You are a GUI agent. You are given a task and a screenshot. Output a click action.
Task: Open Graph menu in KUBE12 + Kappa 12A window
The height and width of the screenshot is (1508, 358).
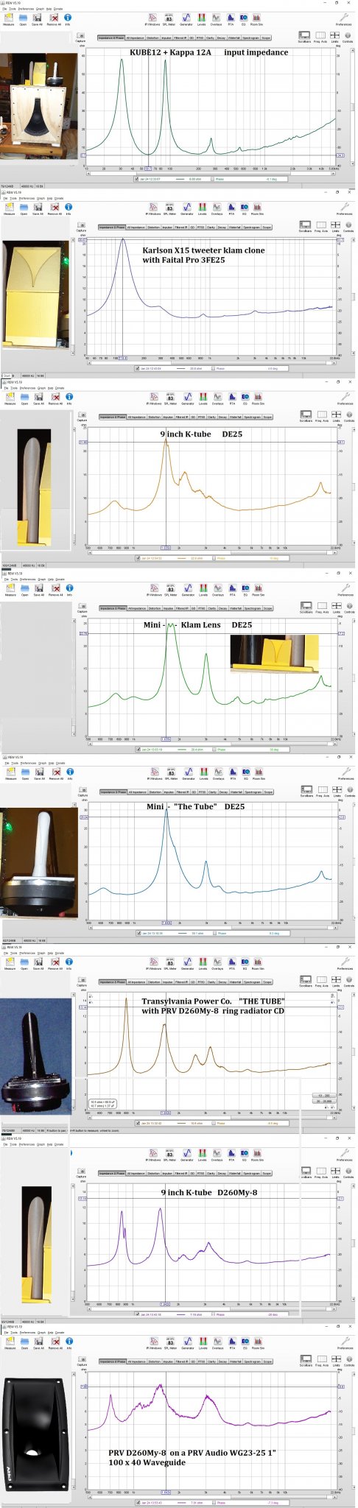[40, 8]
